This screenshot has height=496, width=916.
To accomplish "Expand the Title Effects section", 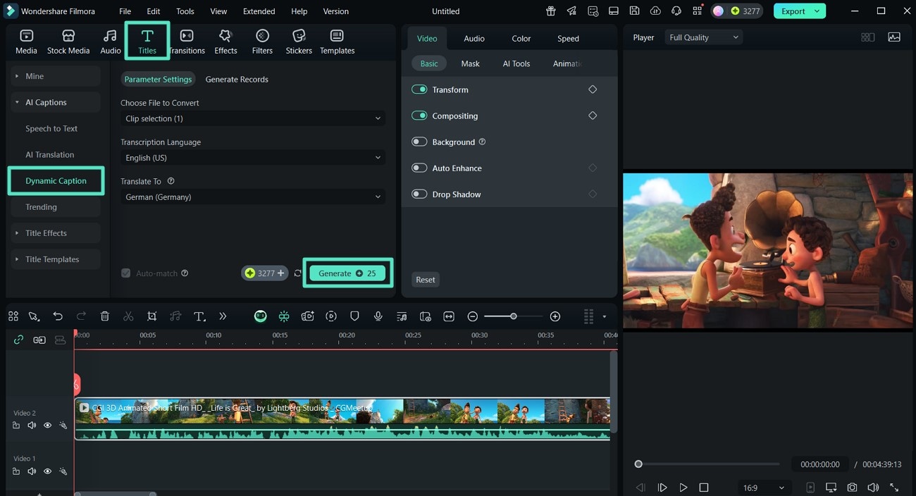I will pos(55,233).
